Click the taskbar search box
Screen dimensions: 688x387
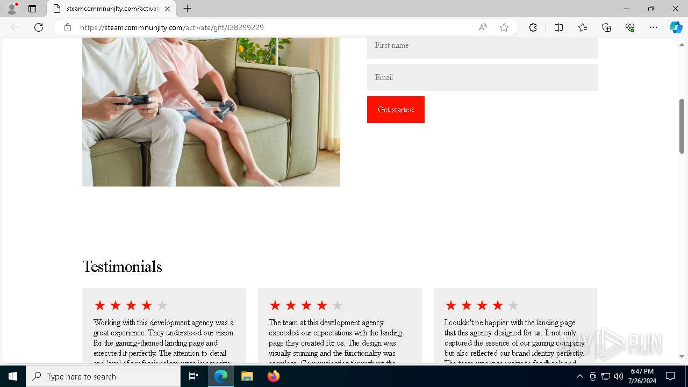click(103, 376)
